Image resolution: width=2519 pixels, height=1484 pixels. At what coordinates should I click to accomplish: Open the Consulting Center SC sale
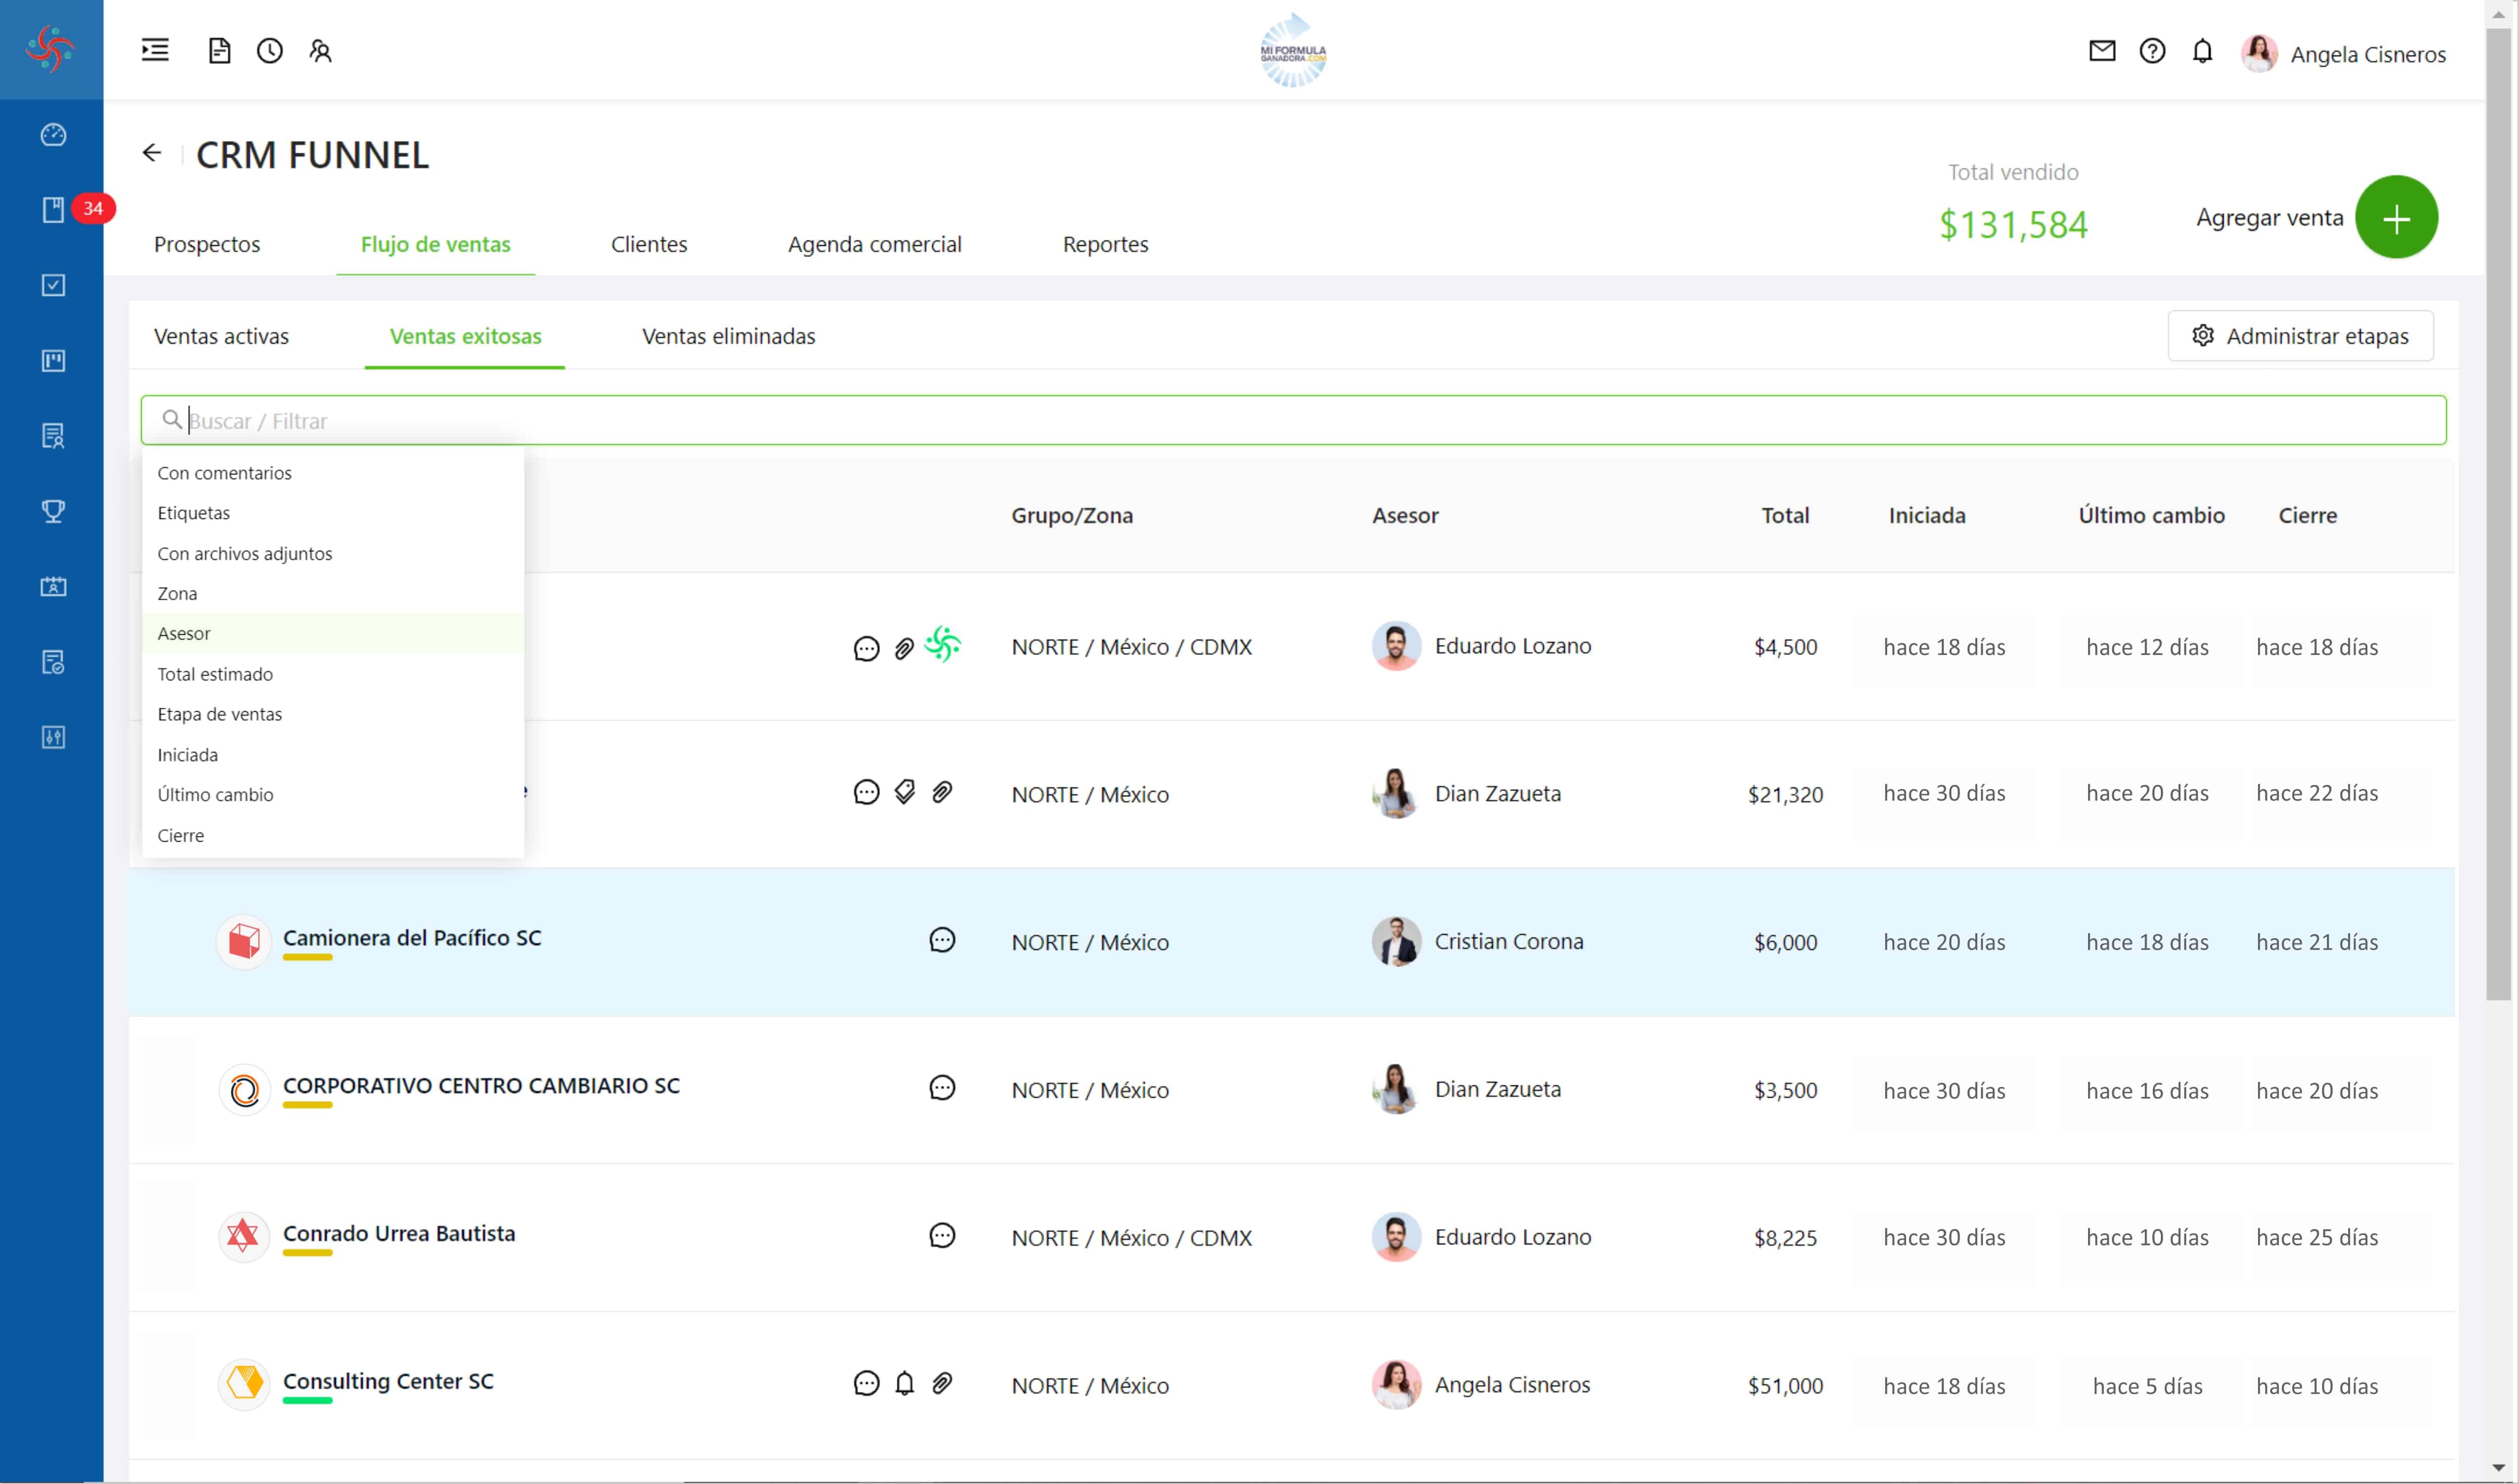click(x=388, y=1381)
